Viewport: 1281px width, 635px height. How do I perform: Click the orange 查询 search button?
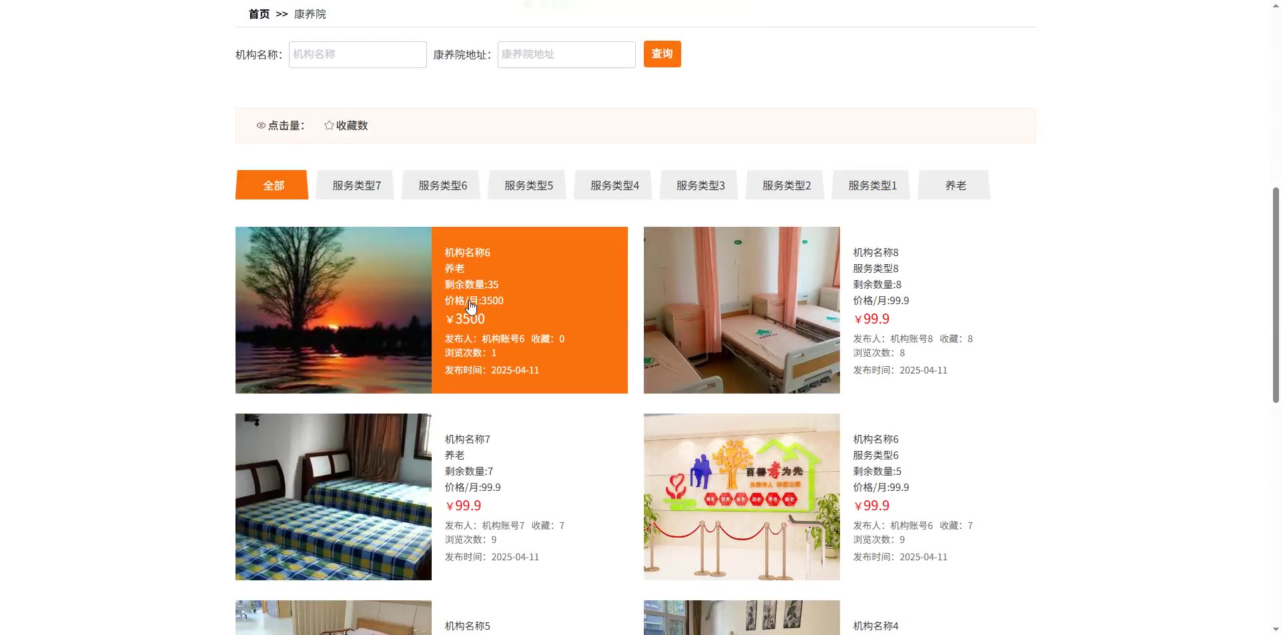click(662, 54)
